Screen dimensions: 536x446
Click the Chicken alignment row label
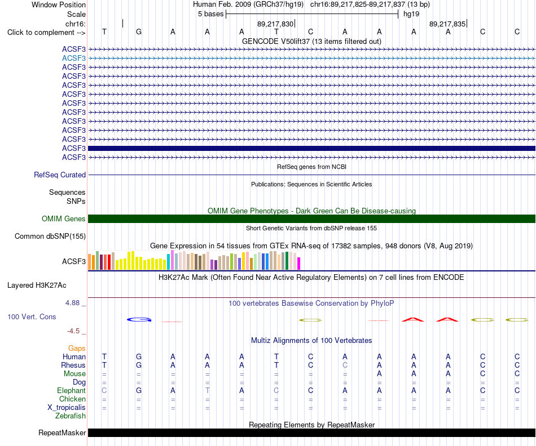(72, 399)
